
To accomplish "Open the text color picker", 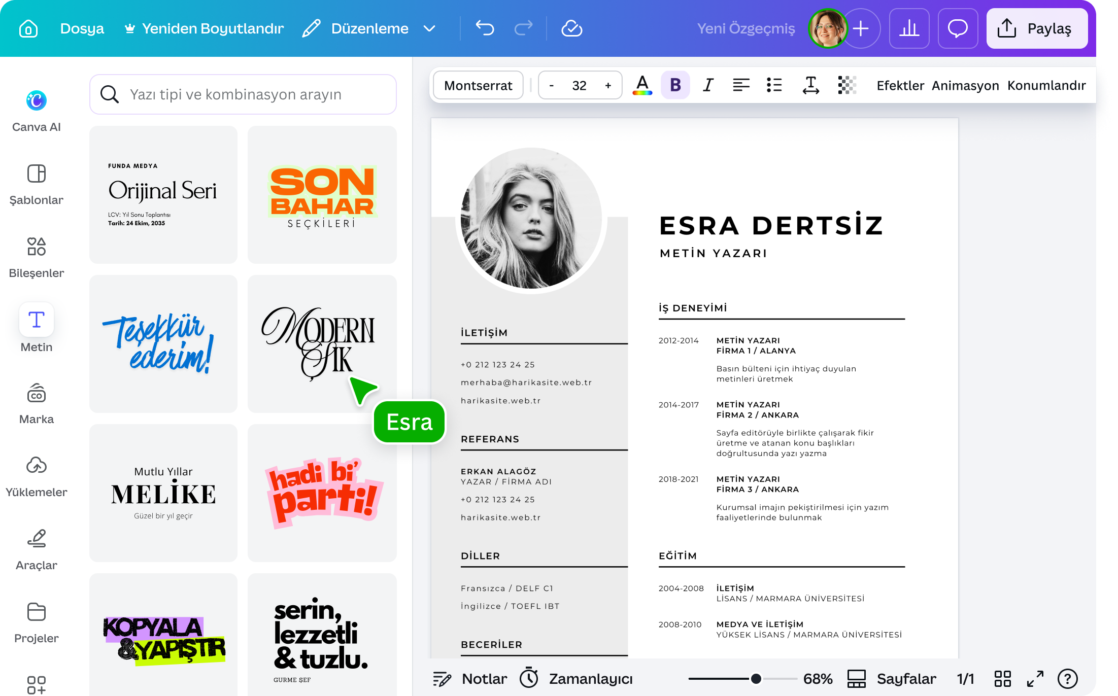I will (642, 85).
